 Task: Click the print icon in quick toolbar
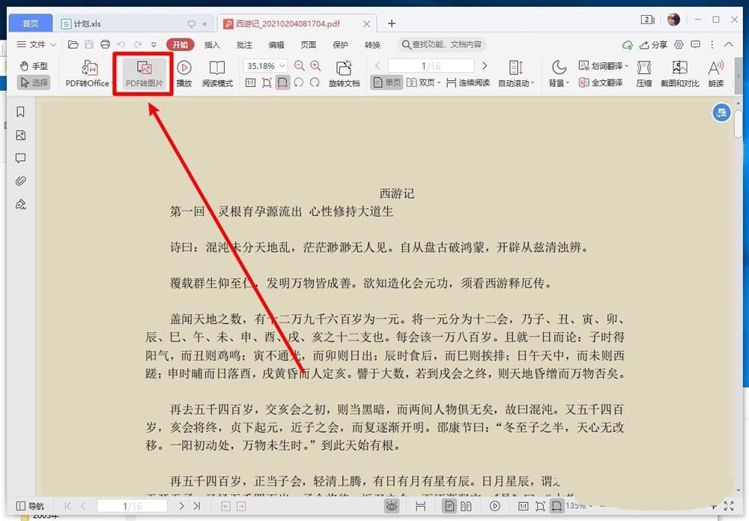[105, 44]
